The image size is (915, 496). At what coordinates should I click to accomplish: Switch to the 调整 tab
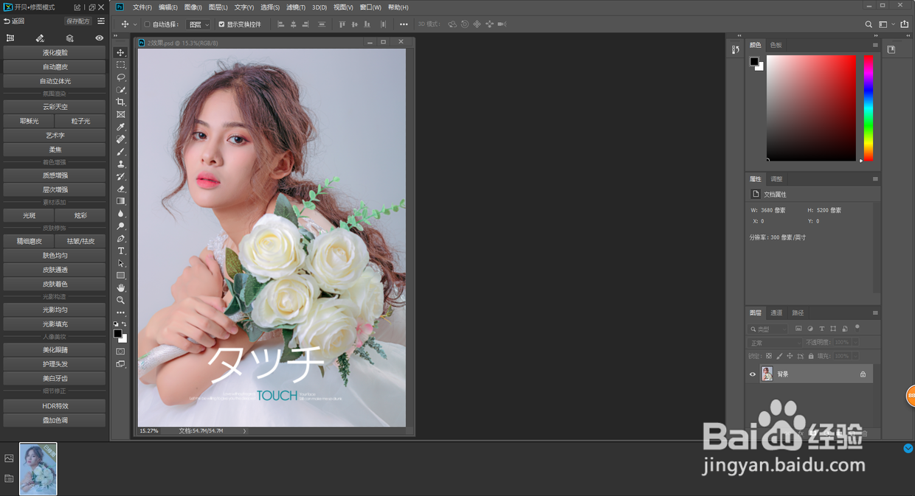(776, 179)
